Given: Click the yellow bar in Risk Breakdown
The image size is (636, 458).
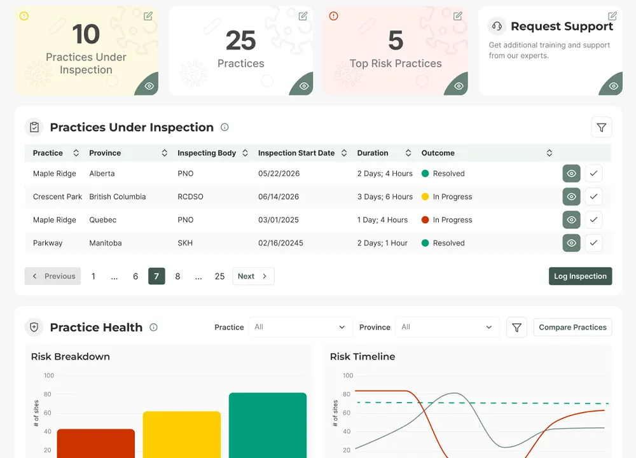Looking at the screenshot, I should pos(182,435).
